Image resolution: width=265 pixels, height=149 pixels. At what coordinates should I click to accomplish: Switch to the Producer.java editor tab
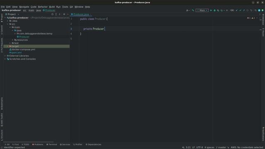[81, 14]
